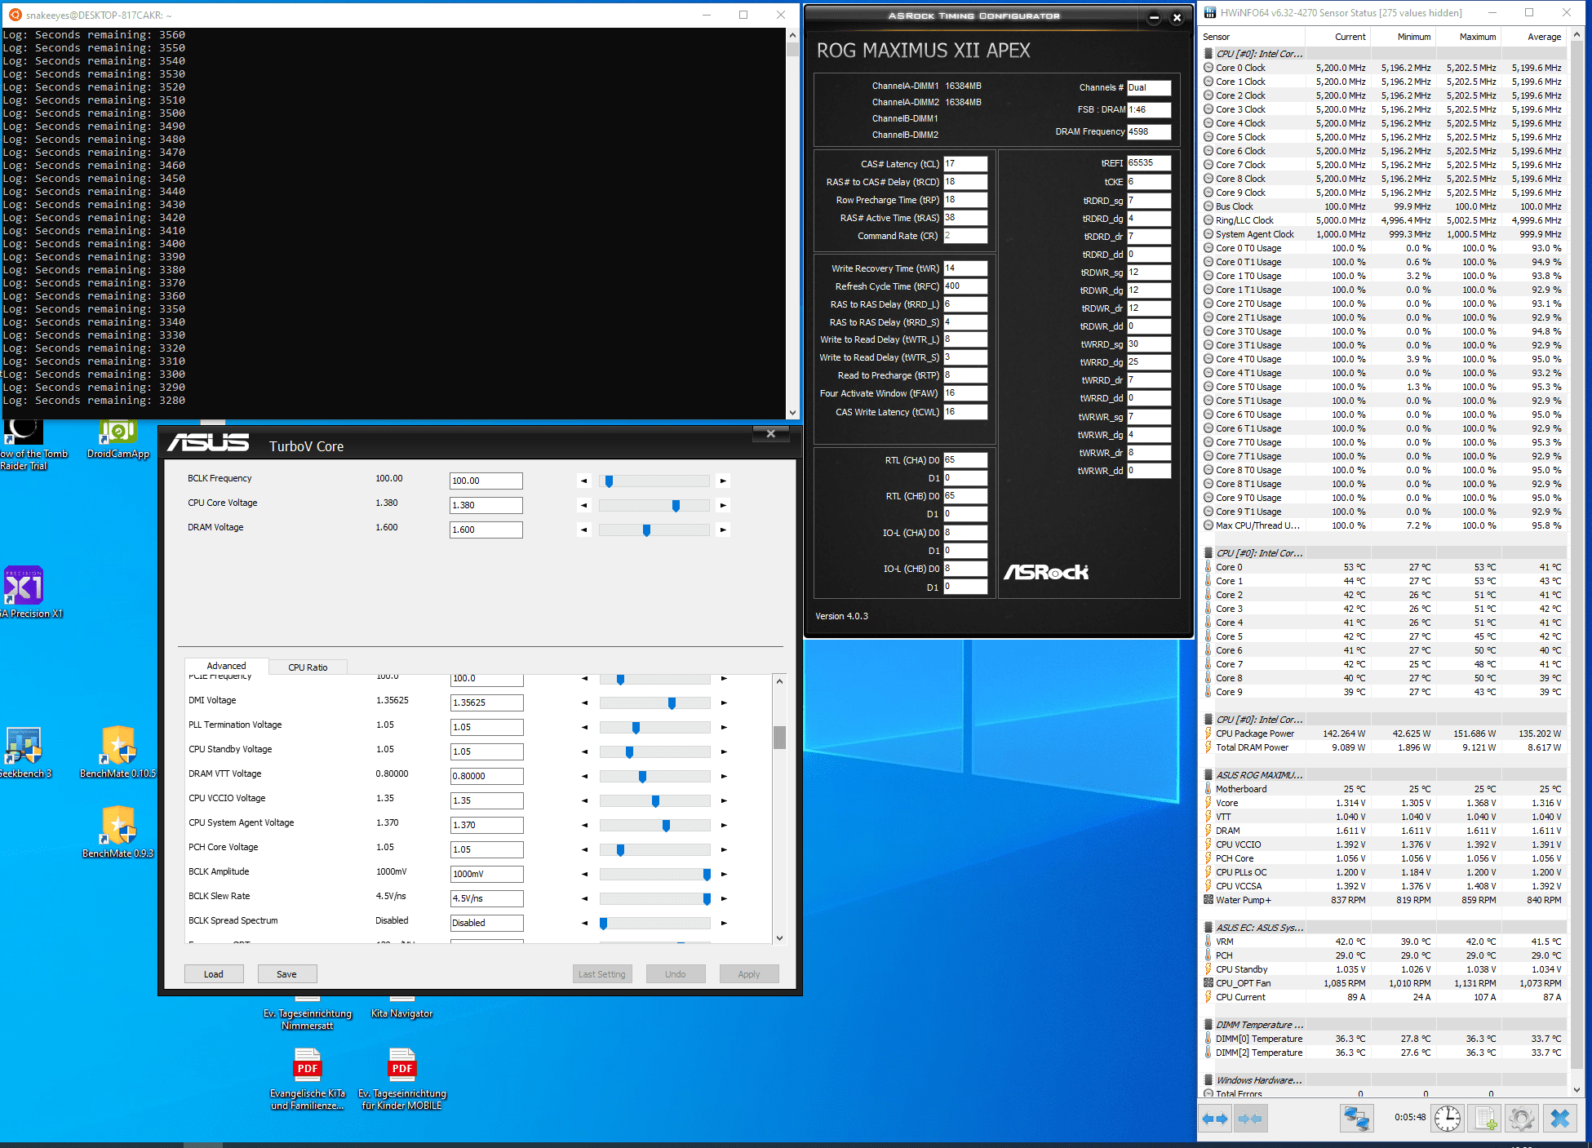Click the Apply button in TurboV

coord(749,974)
